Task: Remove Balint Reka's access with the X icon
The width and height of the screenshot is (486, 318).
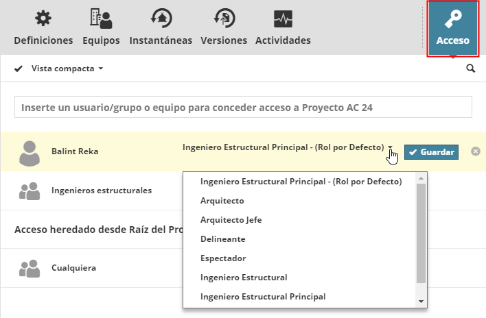Action: pyautogui.click(x=476, y=151)
